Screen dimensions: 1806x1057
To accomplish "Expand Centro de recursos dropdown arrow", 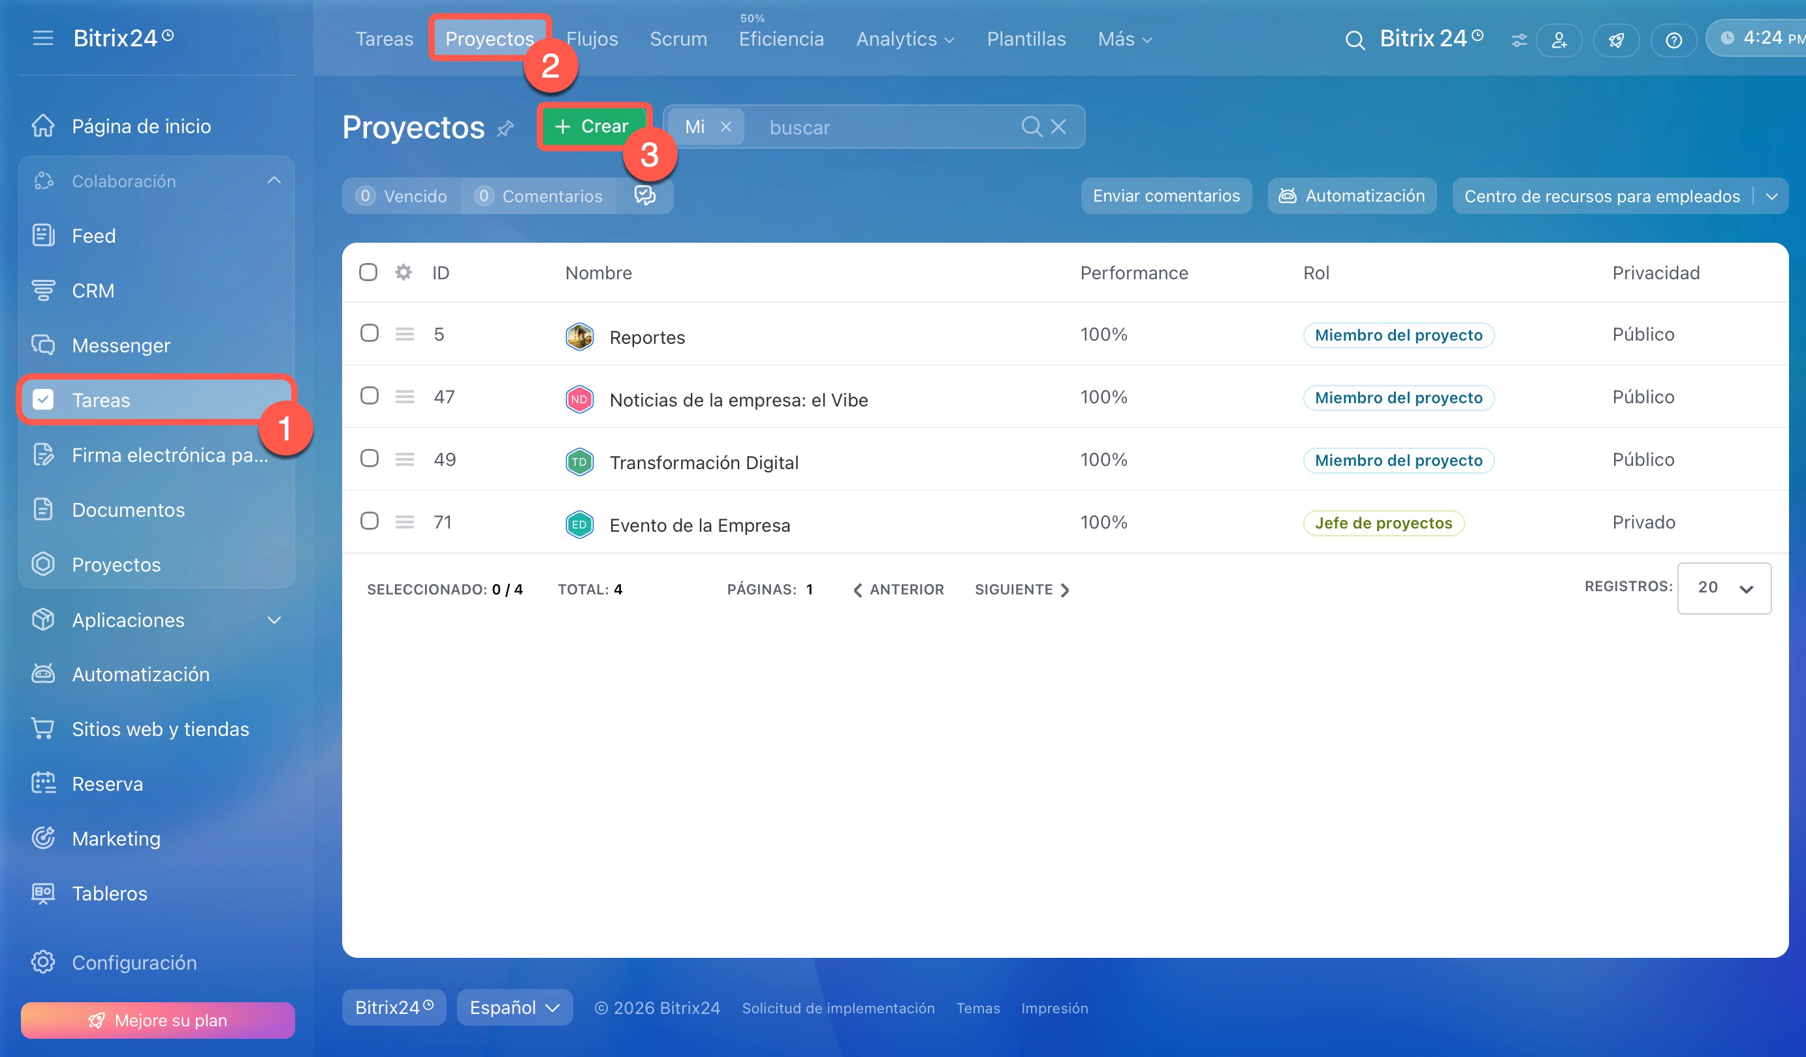I will [x=1771, y=196].
